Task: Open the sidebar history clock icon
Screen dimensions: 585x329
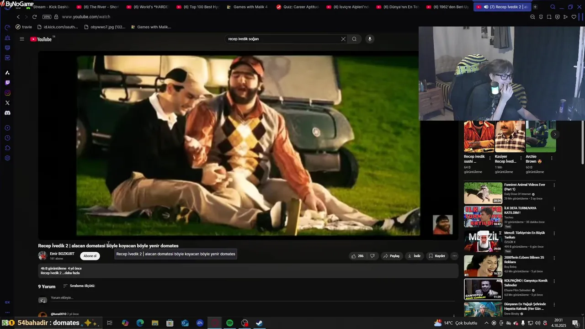Action: point(7,138)
